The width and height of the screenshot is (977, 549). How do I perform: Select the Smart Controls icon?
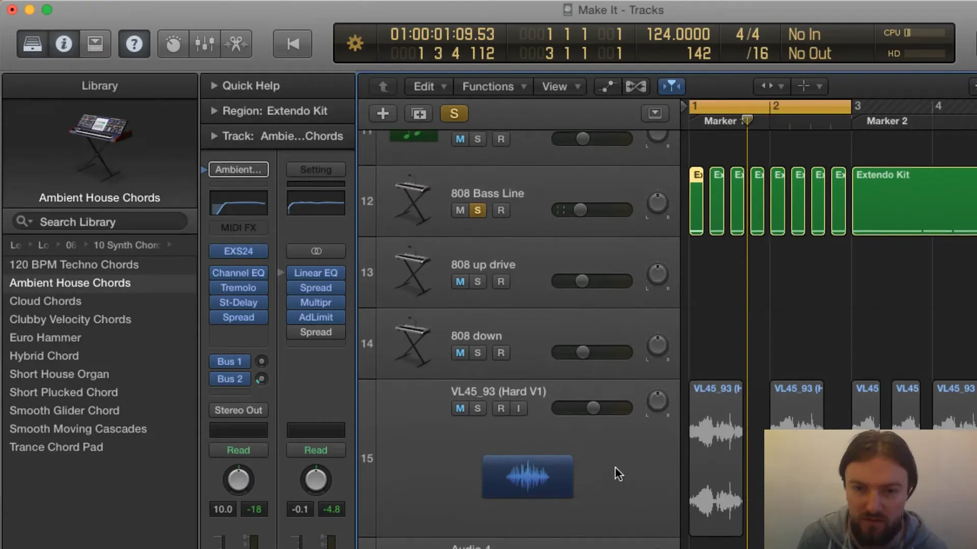pos(173,44)
